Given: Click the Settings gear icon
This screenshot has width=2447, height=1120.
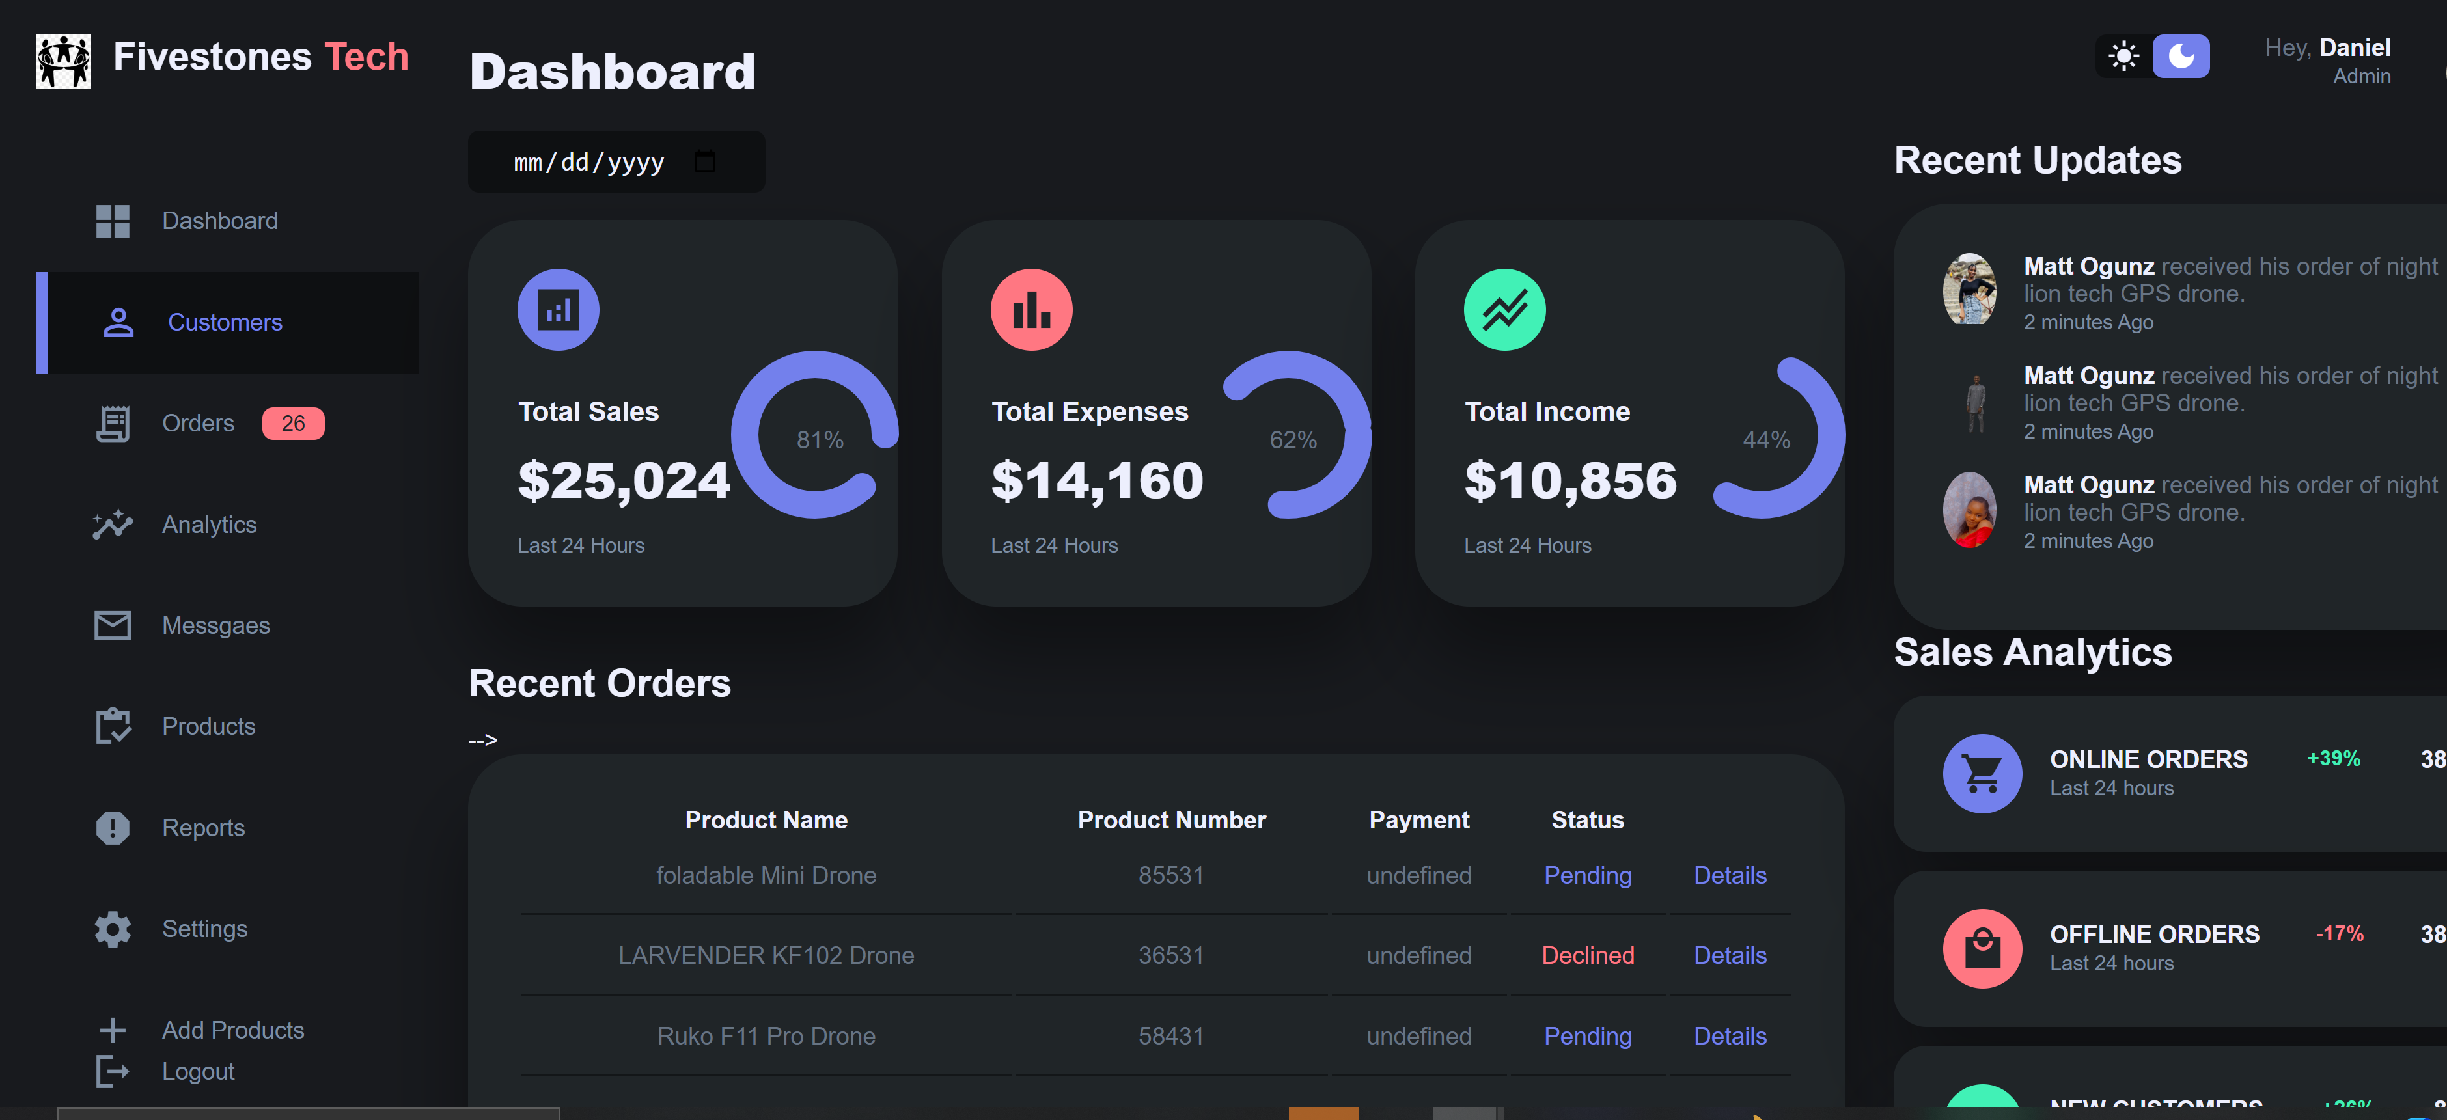Looking at the screenshot, I should 112,928.
